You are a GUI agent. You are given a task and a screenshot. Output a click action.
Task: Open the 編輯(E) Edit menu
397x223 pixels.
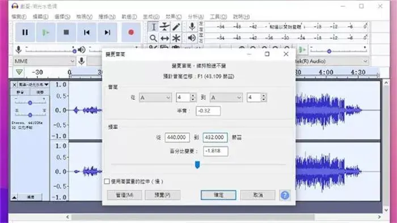pyautogui.click(x=40, y=16)
